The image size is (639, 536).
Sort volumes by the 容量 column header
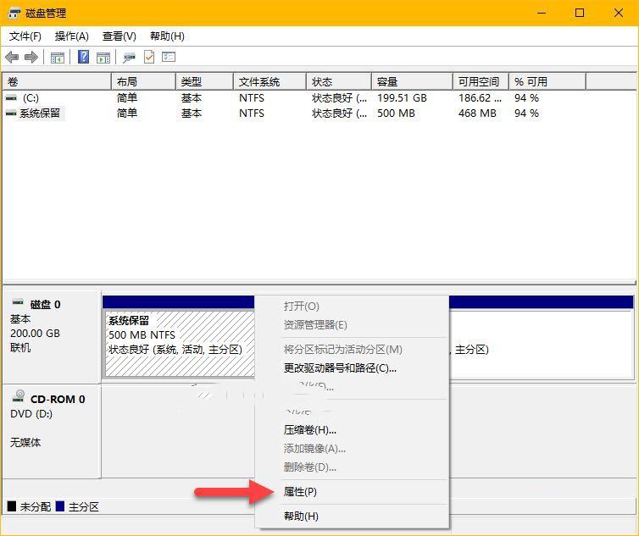point(387,82)
